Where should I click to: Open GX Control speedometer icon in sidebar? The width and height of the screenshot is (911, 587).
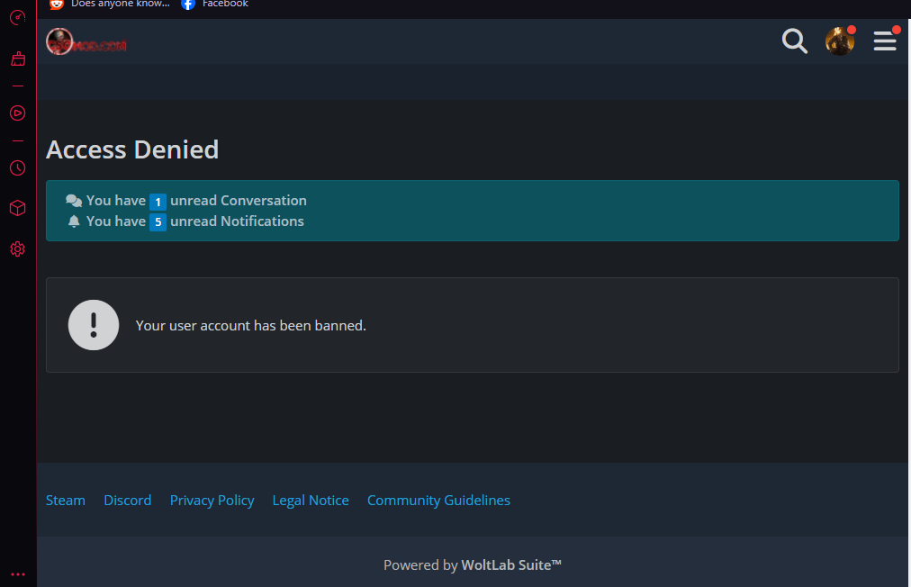(17, 17)
